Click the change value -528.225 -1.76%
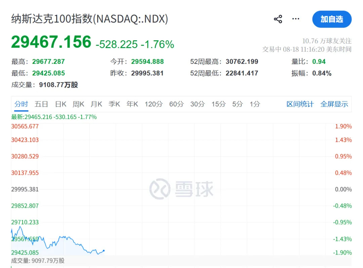Screen dimensions: 363x268 135,44
